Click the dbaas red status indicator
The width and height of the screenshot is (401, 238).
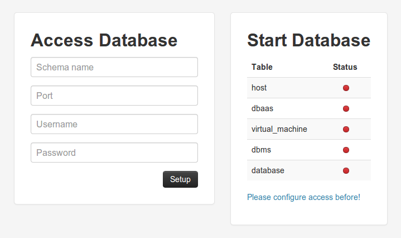[x=346, y=108]
